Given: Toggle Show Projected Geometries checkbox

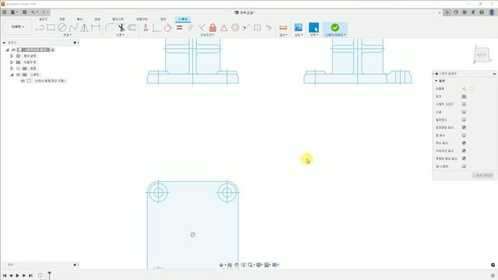Looking at the screenshot, I should (x=464, y=159).
